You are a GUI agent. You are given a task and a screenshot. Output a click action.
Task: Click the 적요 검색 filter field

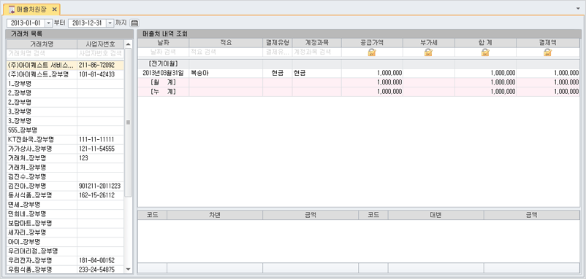226,52
